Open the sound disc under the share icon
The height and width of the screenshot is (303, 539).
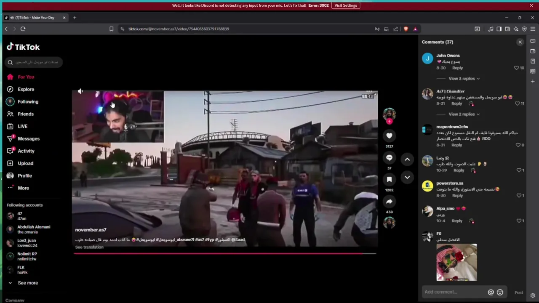click(389, 222)
